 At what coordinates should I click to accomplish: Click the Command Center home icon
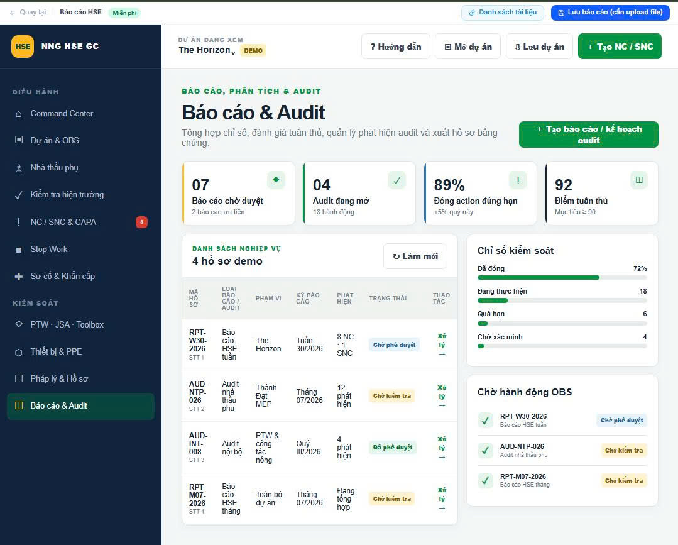(19, 114)
